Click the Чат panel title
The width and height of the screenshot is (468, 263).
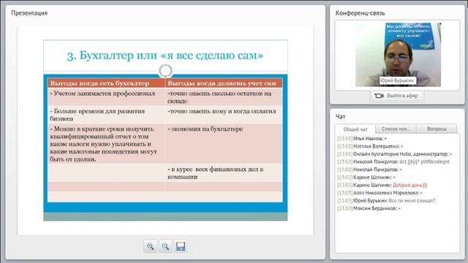coord(340,117)
